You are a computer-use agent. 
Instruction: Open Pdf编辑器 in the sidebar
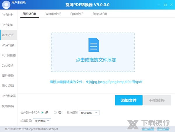click(8, 55)
